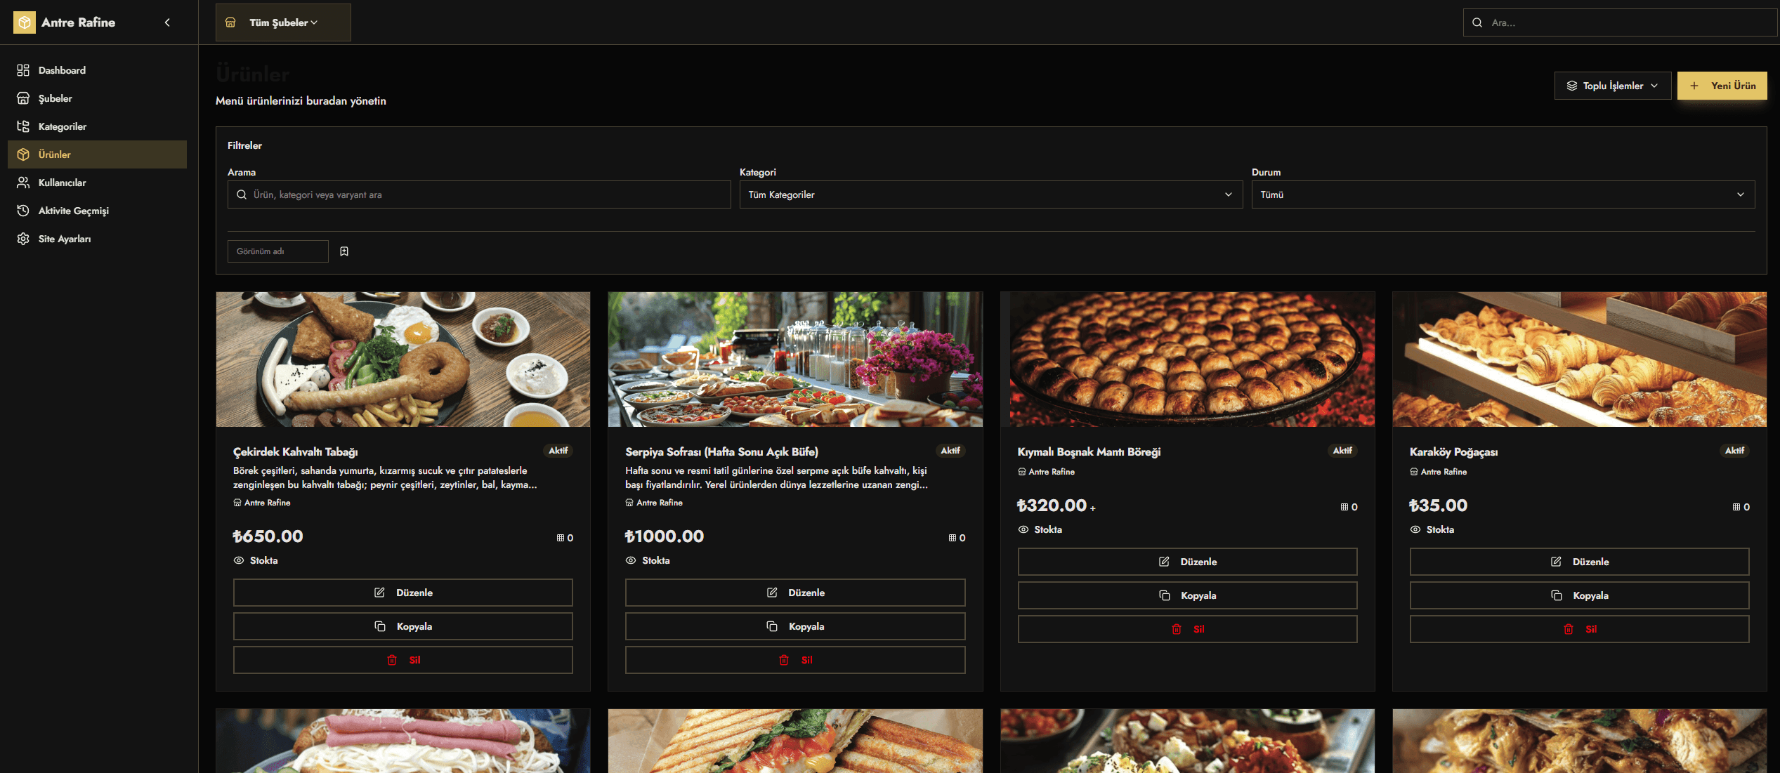Open Aktivite Geçmişi page
The width and height of the screenshot is (1780, 773).
pyautogui.click(x=97, y=211)
